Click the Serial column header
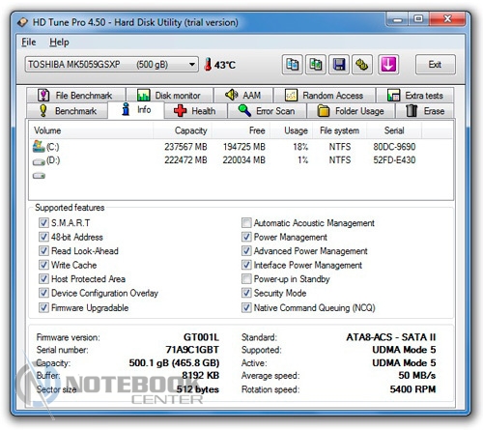483x430 pixels. 394,130
